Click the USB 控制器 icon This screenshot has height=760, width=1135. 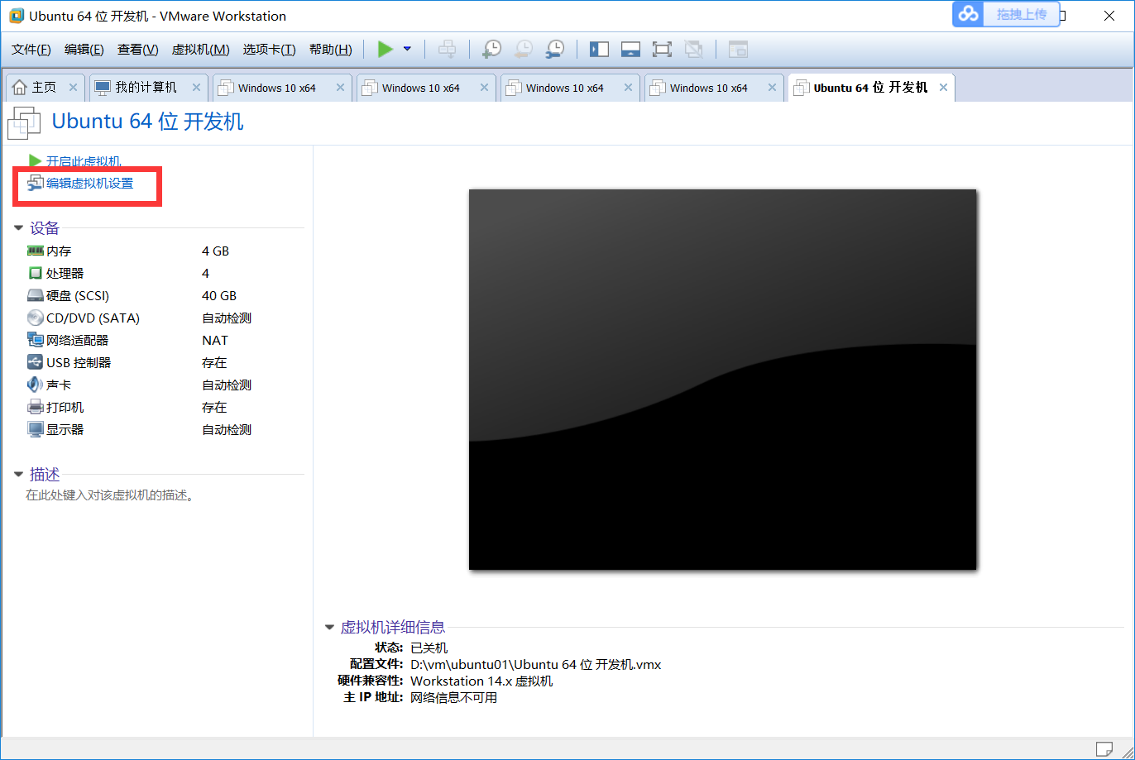pyautogui.click(x=35, y=362)
